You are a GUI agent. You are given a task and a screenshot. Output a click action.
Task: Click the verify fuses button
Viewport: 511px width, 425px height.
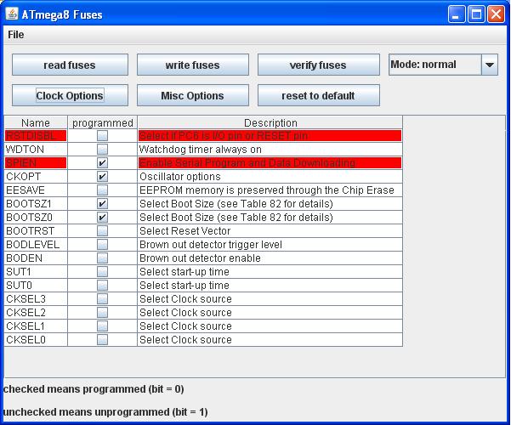318,65
